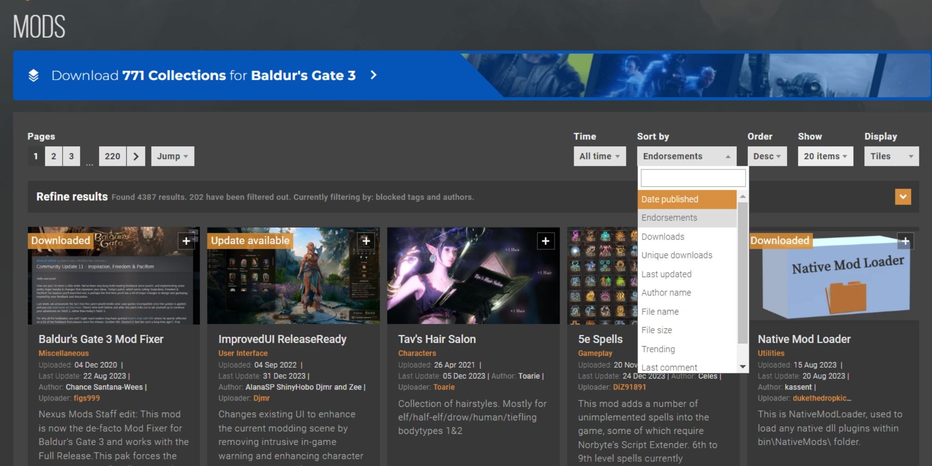Click the collections stacked-layers icon in the blue banner
The height and width of the screenshot is (466, 932).
pos(33,75)
